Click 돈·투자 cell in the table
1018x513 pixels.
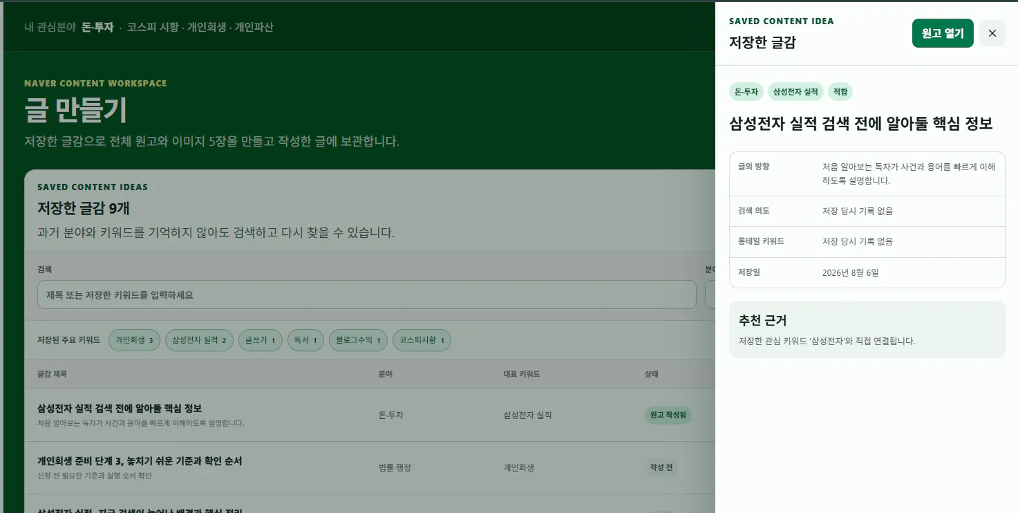pyautogui.click(x=390, y=416)
